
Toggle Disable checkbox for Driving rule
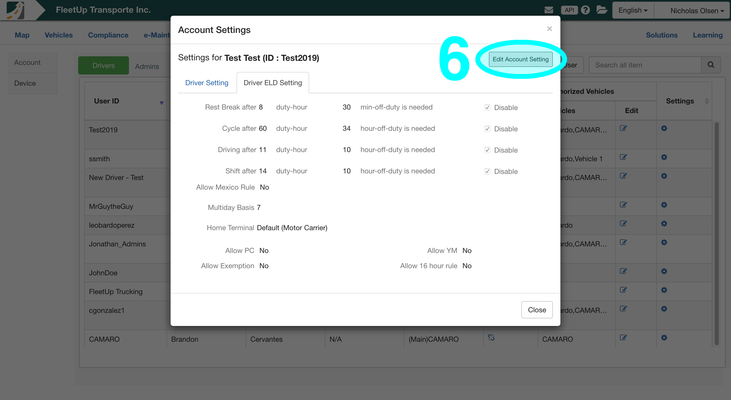tap(487, 150)
